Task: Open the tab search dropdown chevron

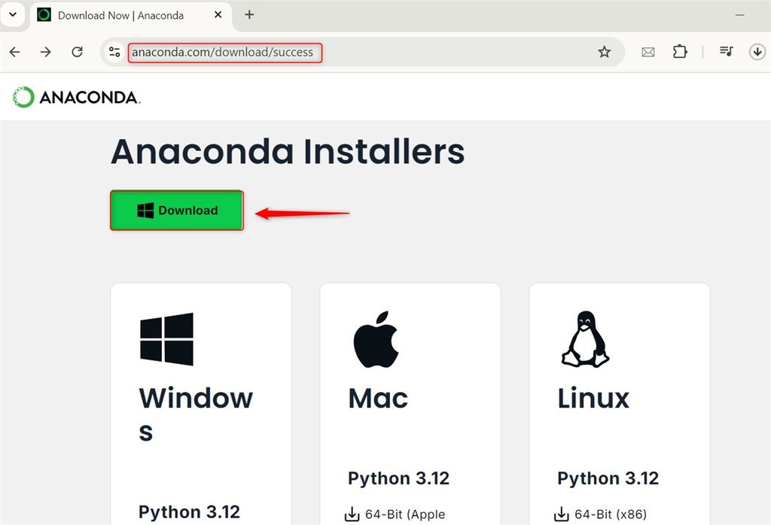Action: pos(13,15)
